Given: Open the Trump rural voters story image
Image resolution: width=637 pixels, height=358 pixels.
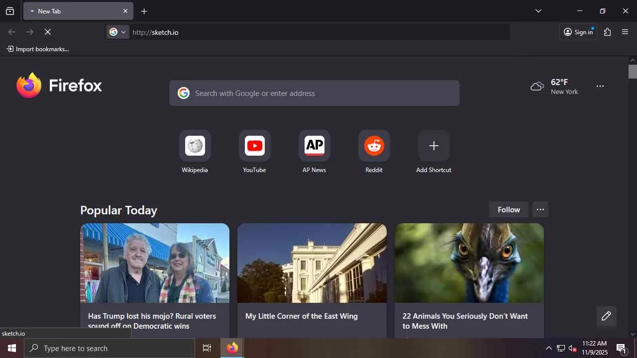Looking at the screenshot, I should [155, 263].
